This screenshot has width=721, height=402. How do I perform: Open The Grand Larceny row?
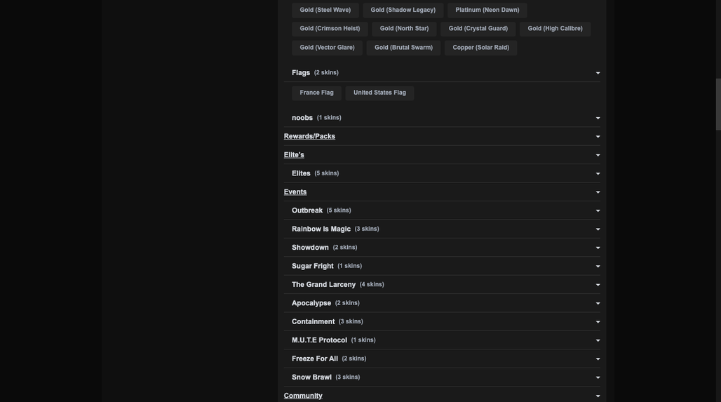(x=442, y=285)
